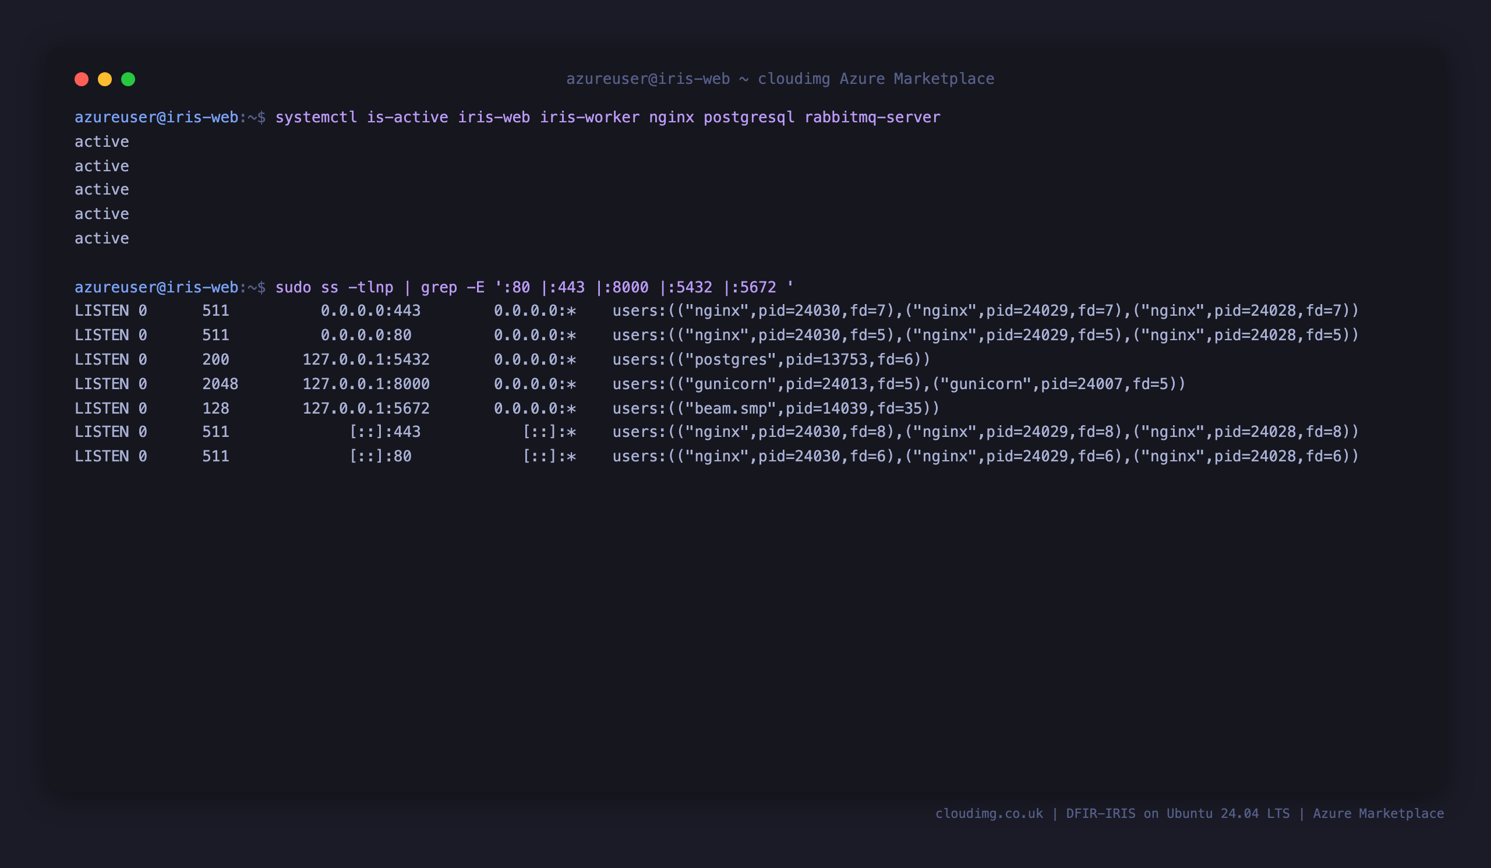Image resolution: width=1491 pixels, height=868 pixels.
Task: Click the '0.0.0.0:80' local address
Action: (x=366, y=335)
